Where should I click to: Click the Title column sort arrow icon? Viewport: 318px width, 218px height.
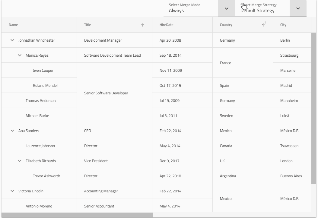143,25
